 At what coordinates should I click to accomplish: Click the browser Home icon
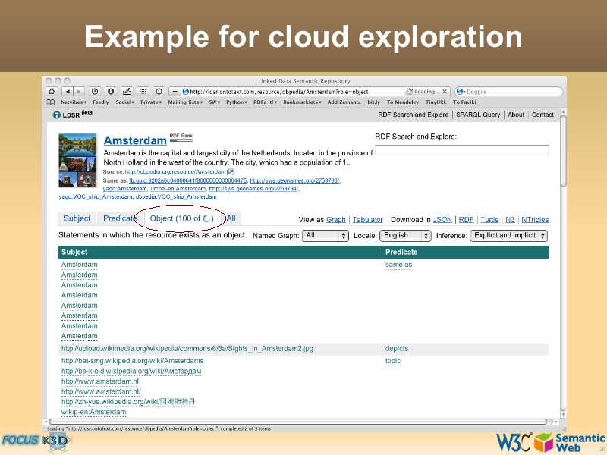[52, 91]
